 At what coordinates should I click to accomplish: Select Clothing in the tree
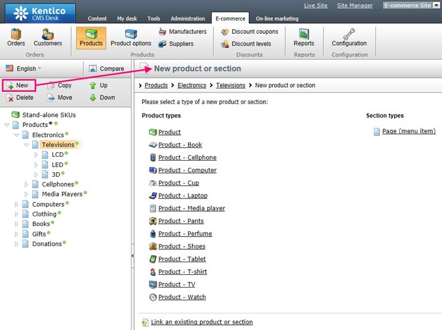[44, 214]
